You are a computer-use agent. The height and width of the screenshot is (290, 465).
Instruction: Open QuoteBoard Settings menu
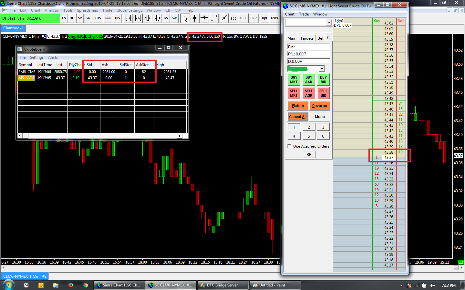pos(37,57)
